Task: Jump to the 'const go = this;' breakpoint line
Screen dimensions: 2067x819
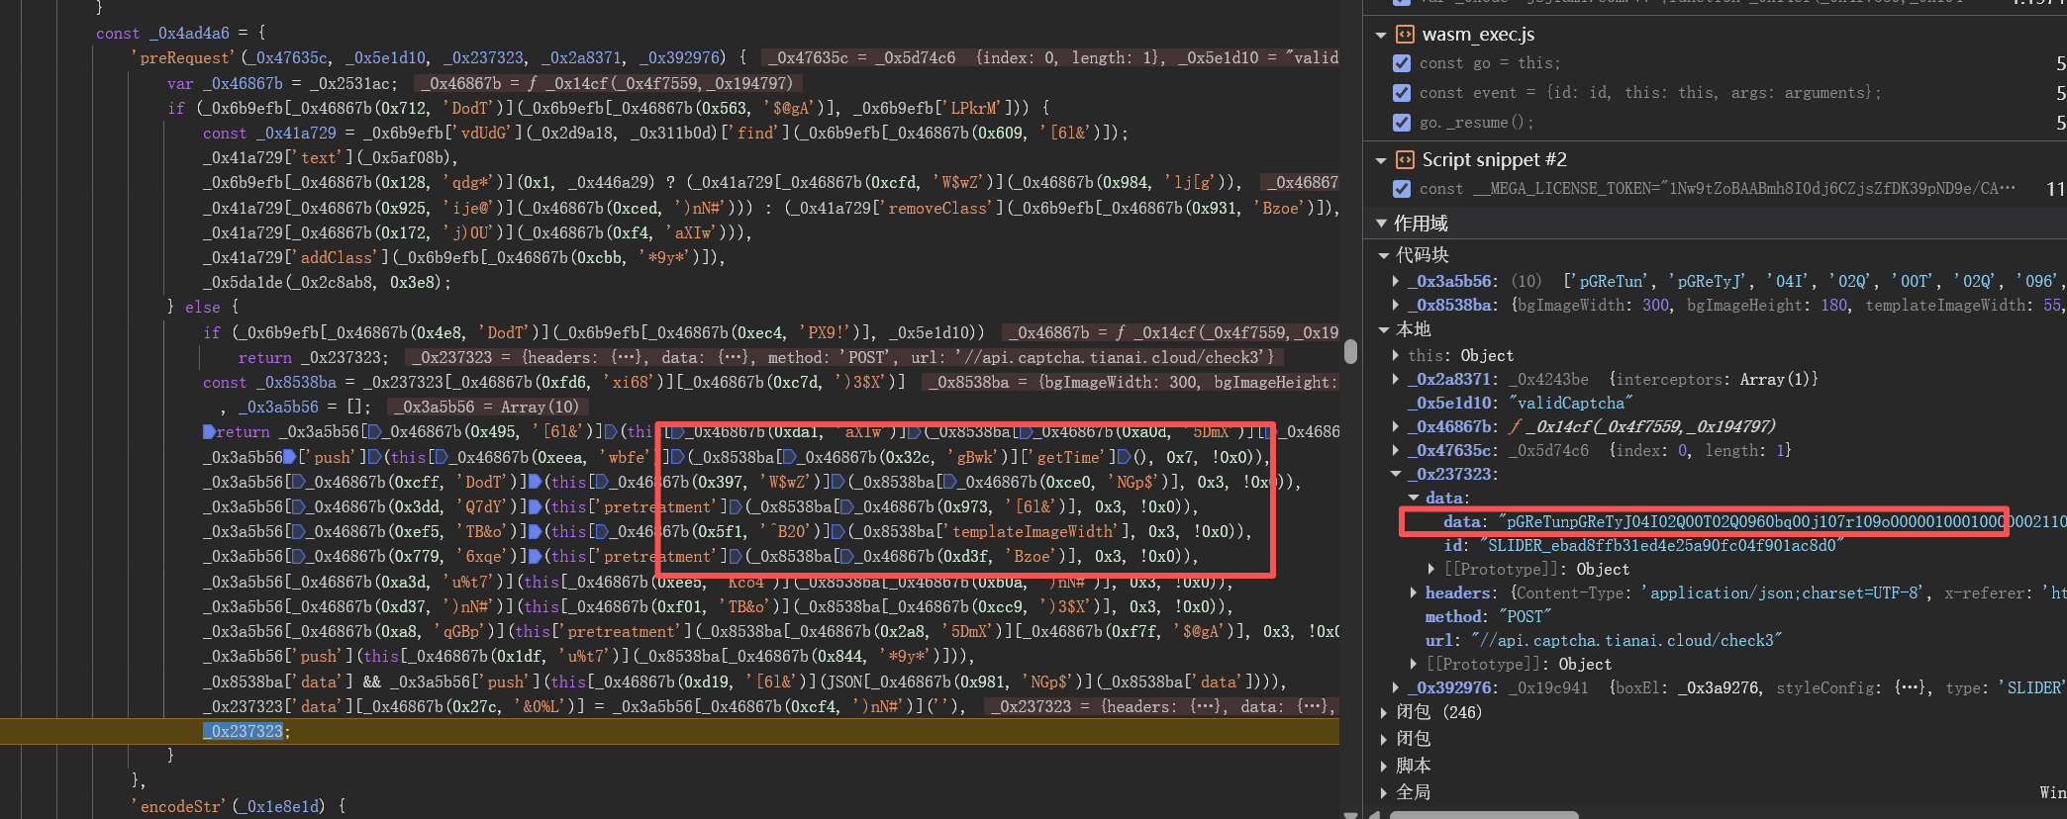Action: point(1489,63)
